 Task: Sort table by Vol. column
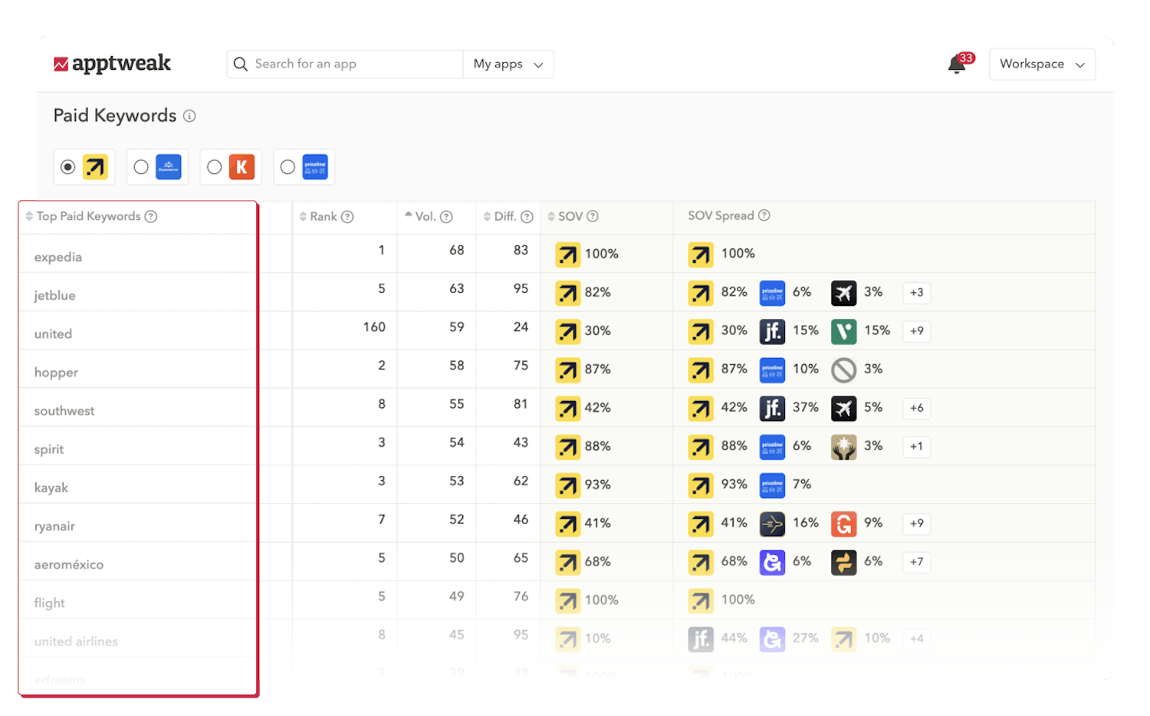(424, 217)
